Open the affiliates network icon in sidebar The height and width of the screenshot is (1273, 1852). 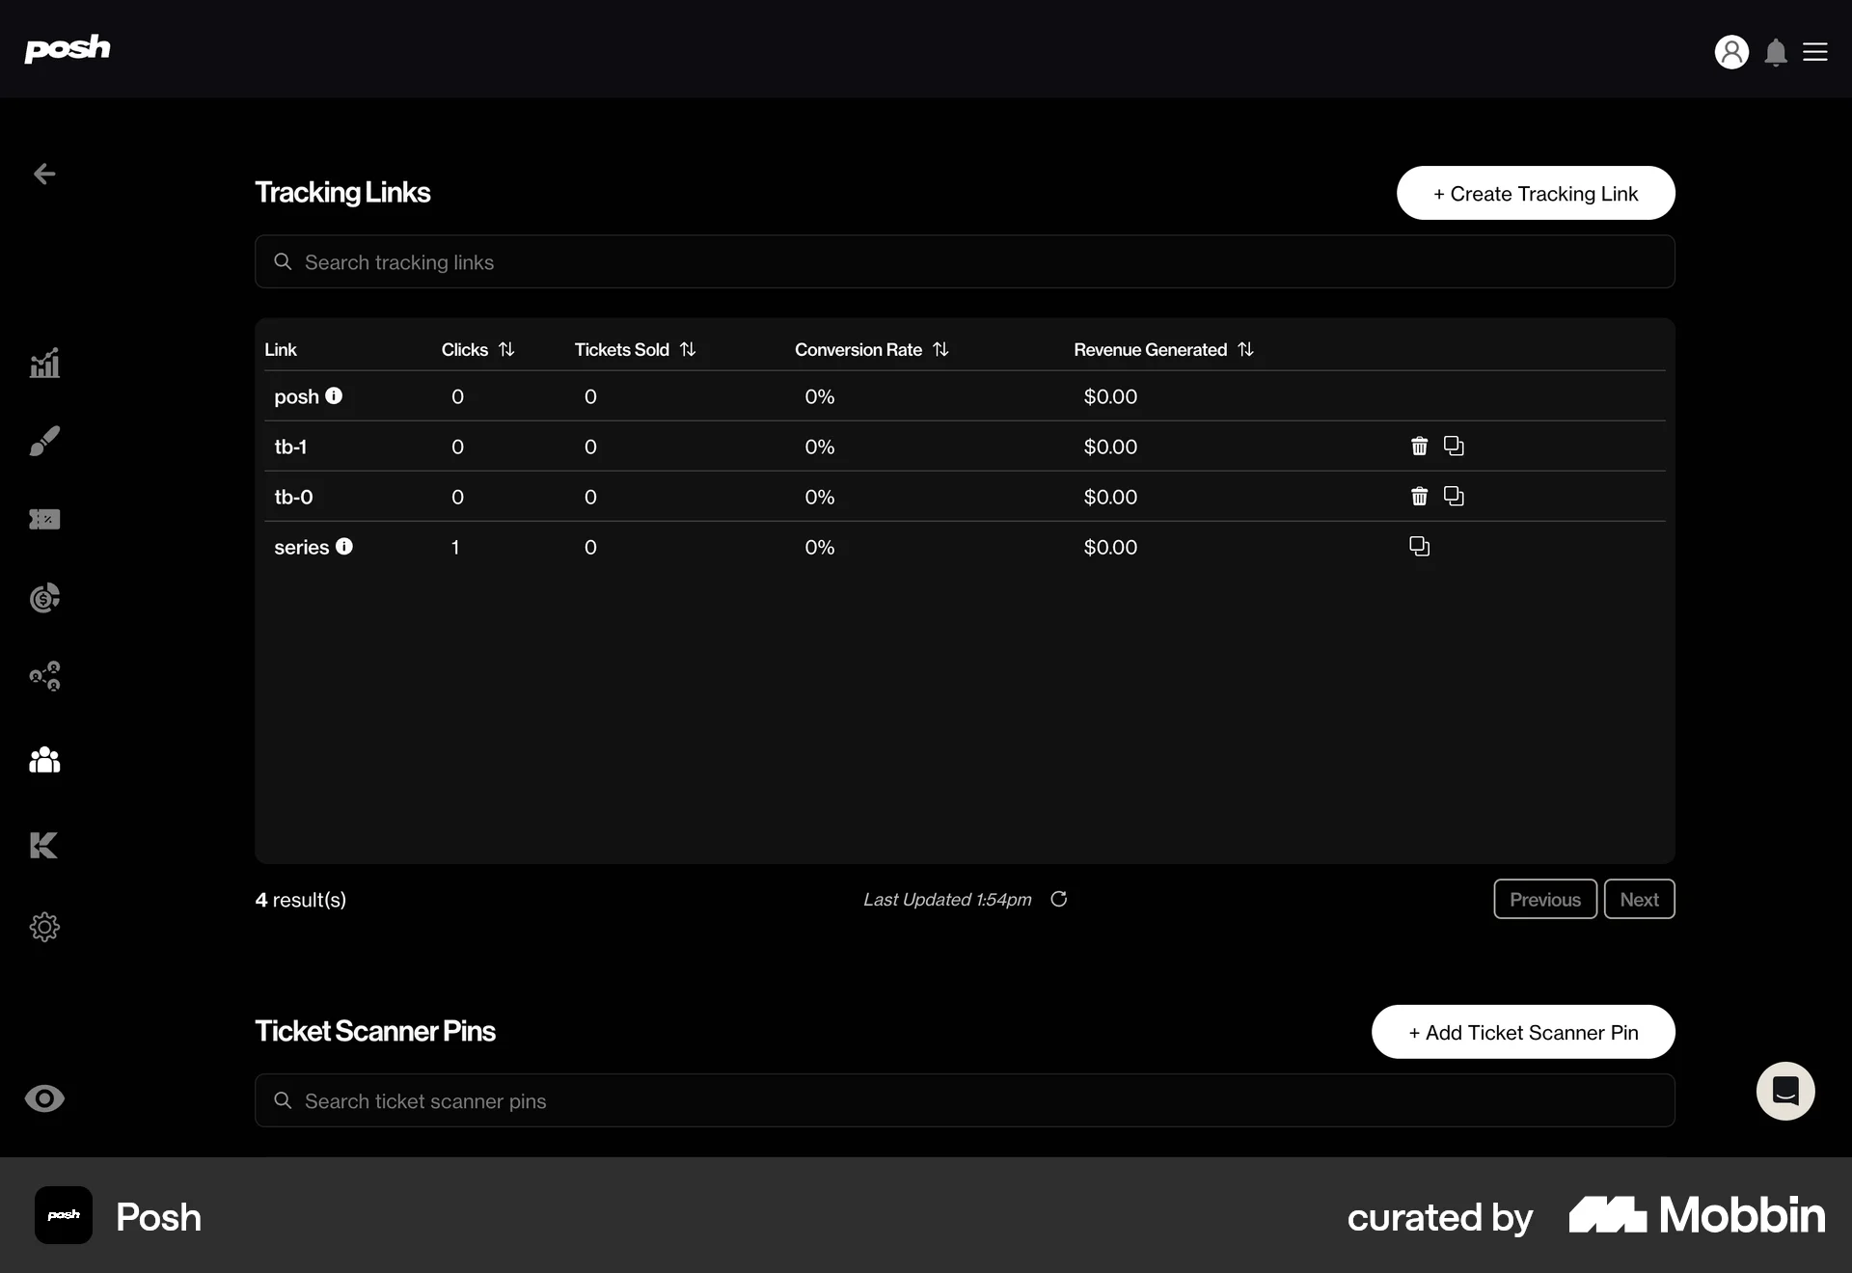point(44,676)
